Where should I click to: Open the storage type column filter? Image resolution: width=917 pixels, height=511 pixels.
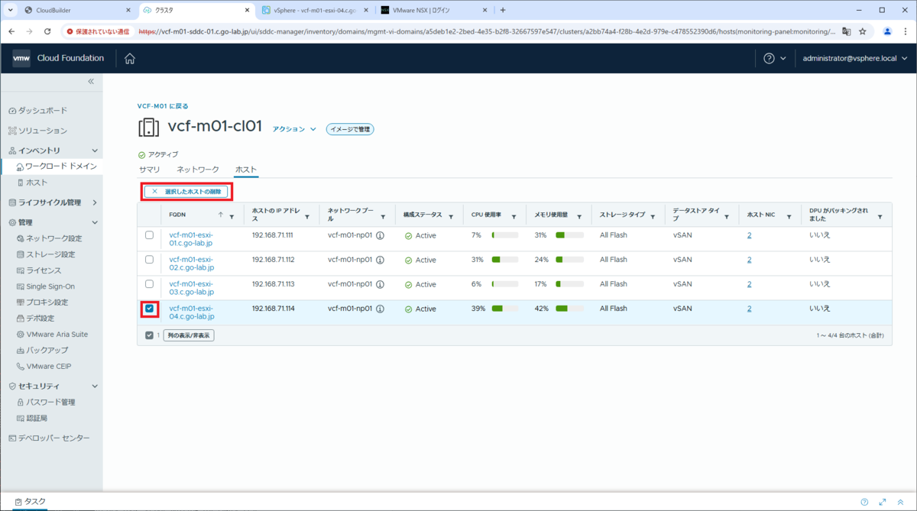(652, 216)
